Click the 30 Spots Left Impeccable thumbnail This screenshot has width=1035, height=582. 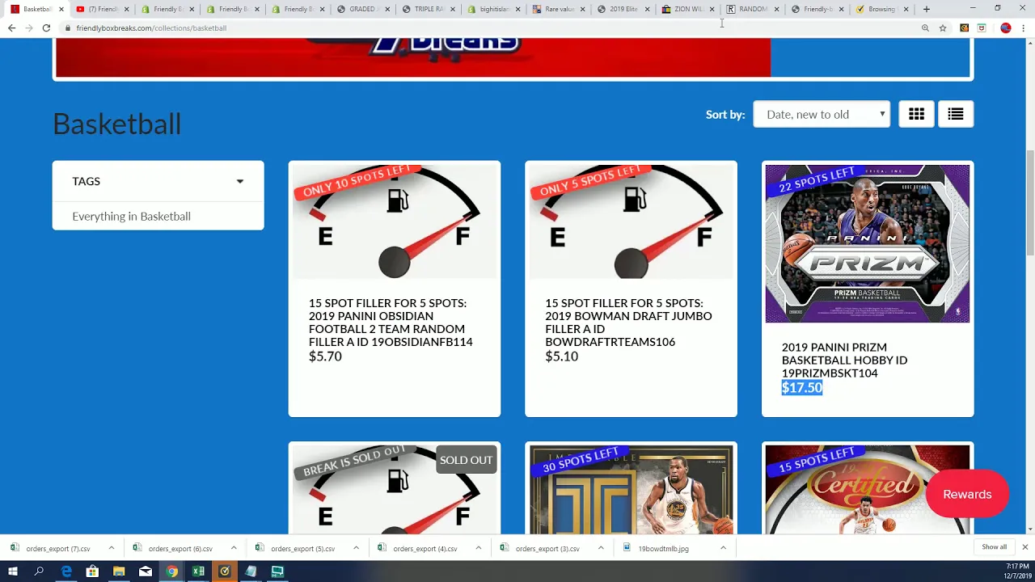631,489
